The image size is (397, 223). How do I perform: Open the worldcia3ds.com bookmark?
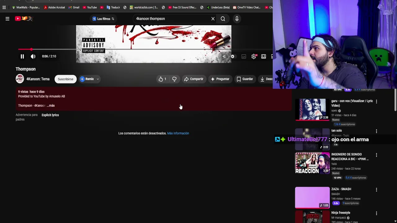coord(144,7)
